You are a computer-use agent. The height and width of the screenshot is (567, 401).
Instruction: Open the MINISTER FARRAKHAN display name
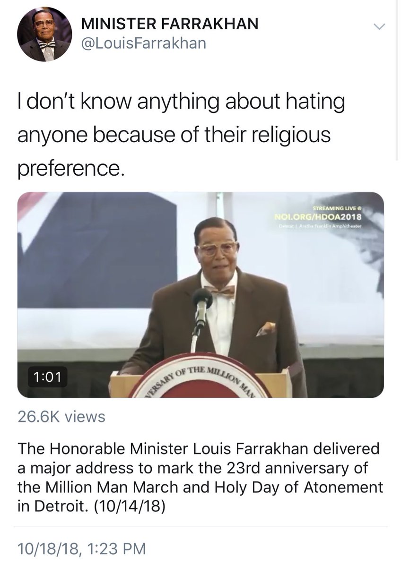(x=171, y=25)
